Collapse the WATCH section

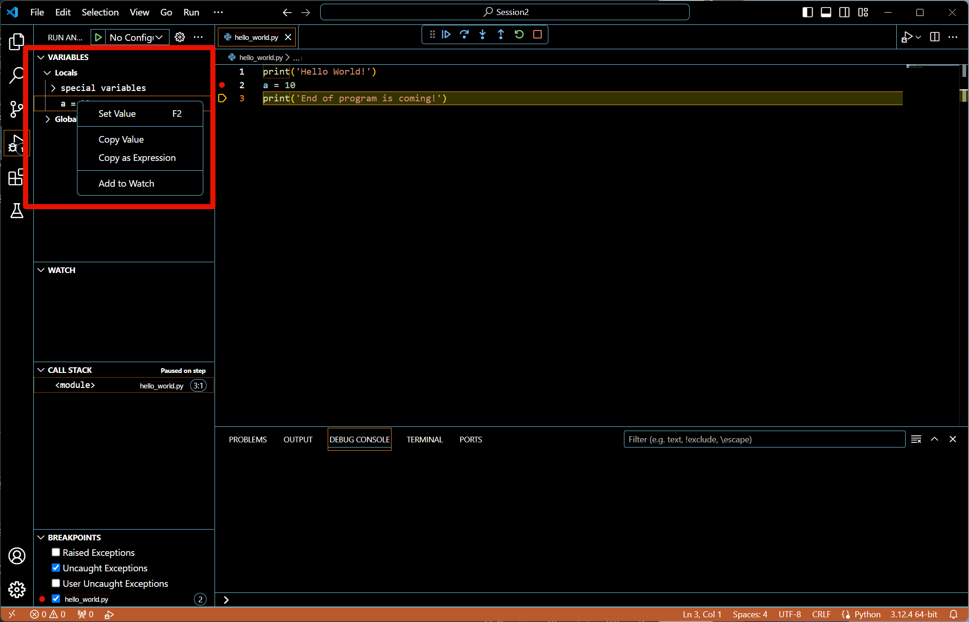(41, 270)
